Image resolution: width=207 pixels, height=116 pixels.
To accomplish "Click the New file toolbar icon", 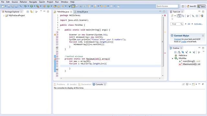I will point(3,6).
